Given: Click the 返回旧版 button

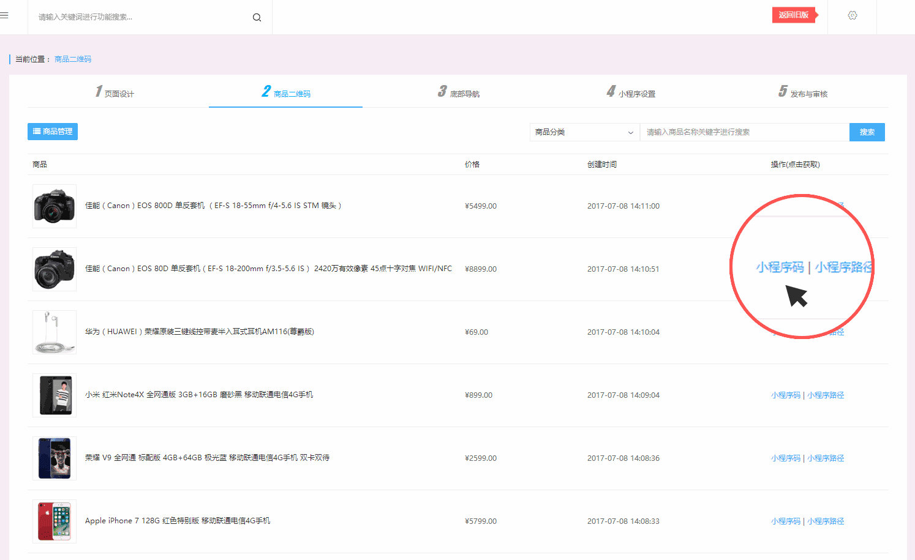Looking at the screenshot, I should 794,15.
